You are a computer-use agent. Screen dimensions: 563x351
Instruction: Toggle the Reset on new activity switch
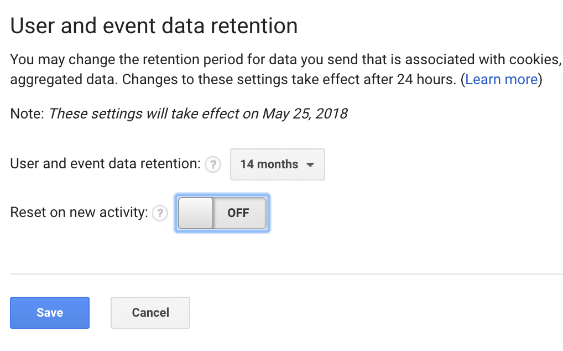[x=222, y=213]
